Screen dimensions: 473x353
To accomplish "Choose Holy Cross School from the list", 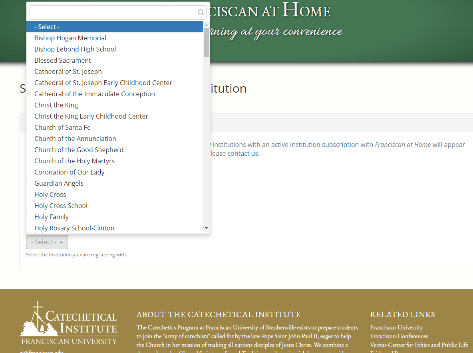I will click(x=115, y=205).
